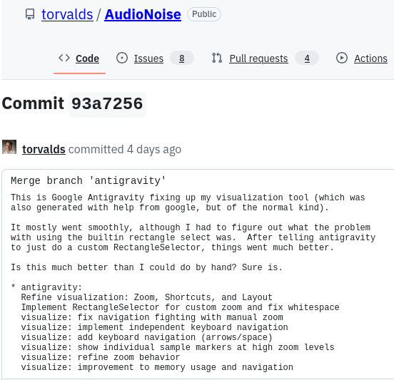Click the Pull requests branch icon
The image size is (394, 380).
pyautogui.click(x=217, y=58)
